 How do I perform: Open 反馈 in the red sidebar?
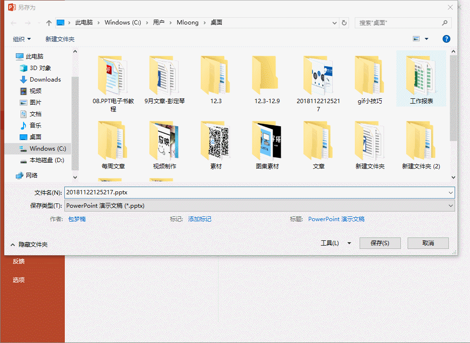pyautogui.click(x=18, y=261)
